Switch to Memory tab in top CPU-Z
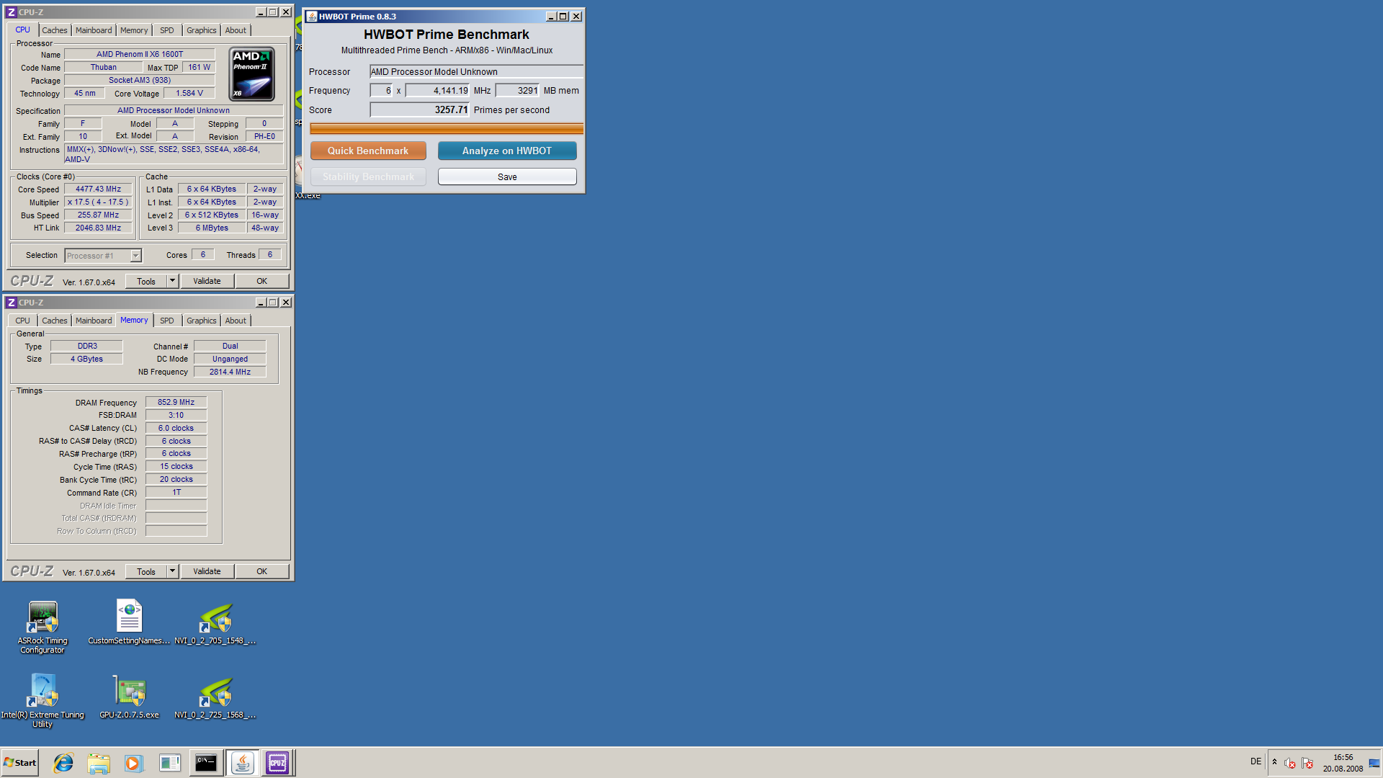Image resolution: width=1383 pixels, height=778 pixels. pyautogui.click(x=134, y=30)
